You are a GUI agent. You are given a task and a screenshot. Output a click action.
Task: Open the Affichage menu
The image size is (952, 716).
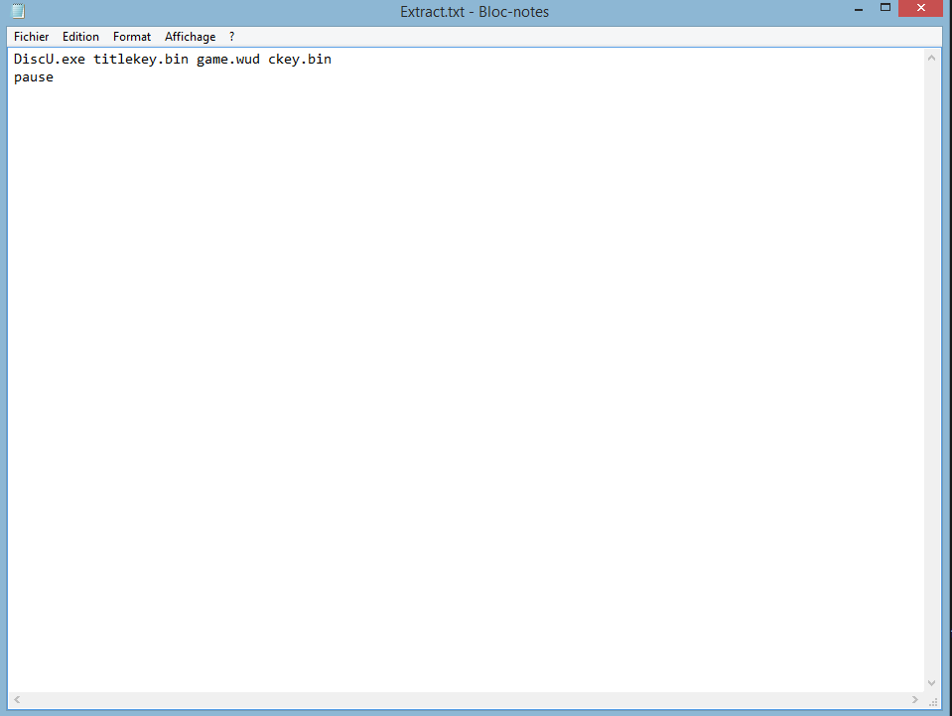190,37
